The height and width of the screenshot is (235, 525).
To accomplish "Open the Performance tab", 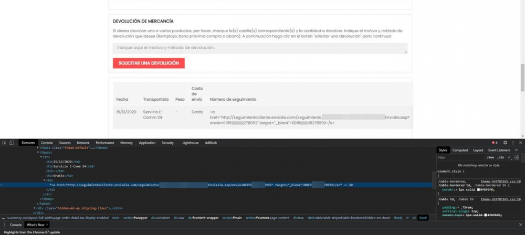I will click(x=105, y=143).
